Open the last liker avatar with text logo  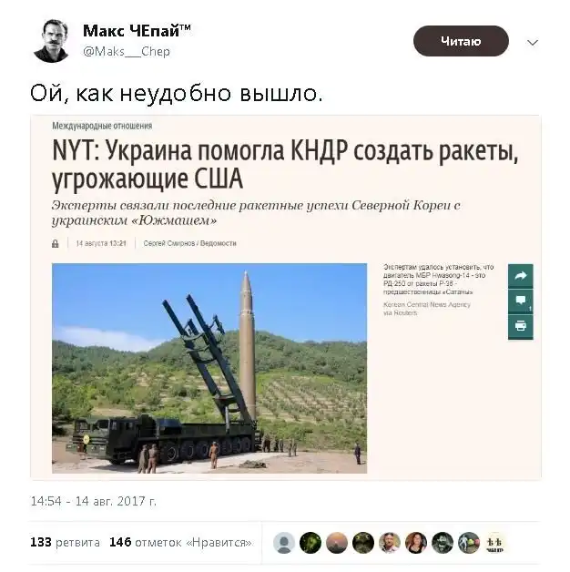[x=494, y=543]
